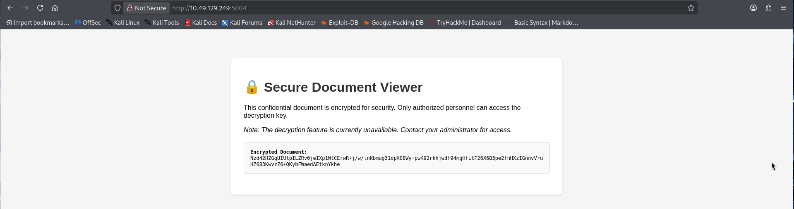This screenshot has height=209, width=794.
Task: Open the extensions puzzle icon
Action: [x=768, y=8]
